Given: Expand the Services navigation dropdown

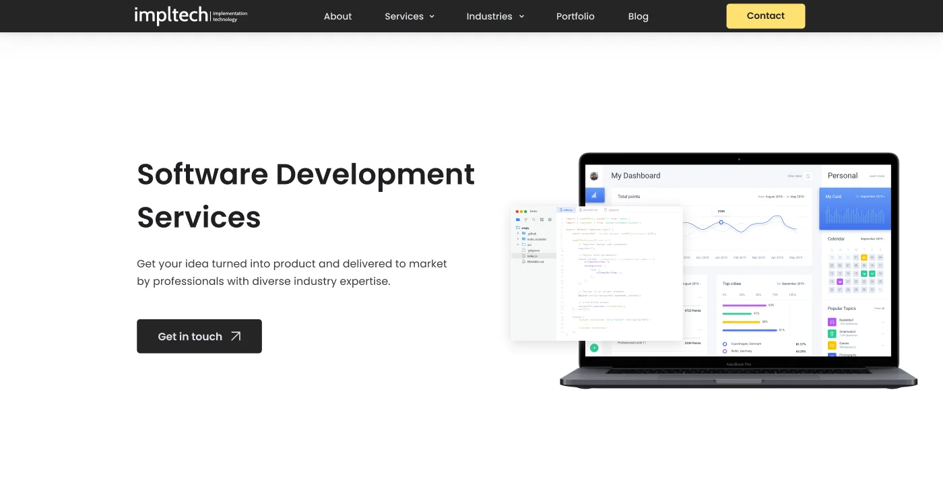Looking at the screenshot, I should [x=410, y=16].
